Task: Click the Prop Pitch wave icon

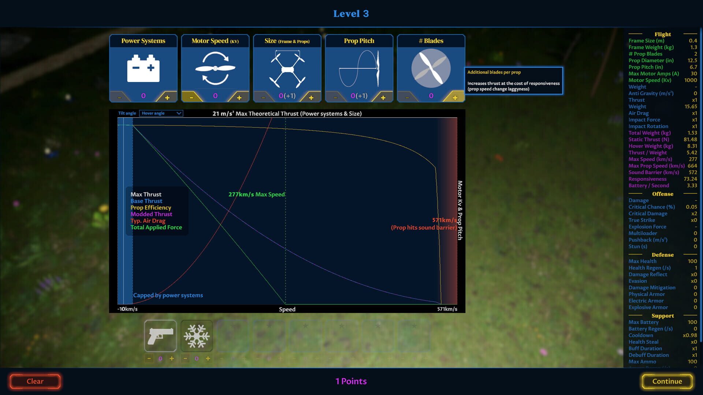Action: 359,68
